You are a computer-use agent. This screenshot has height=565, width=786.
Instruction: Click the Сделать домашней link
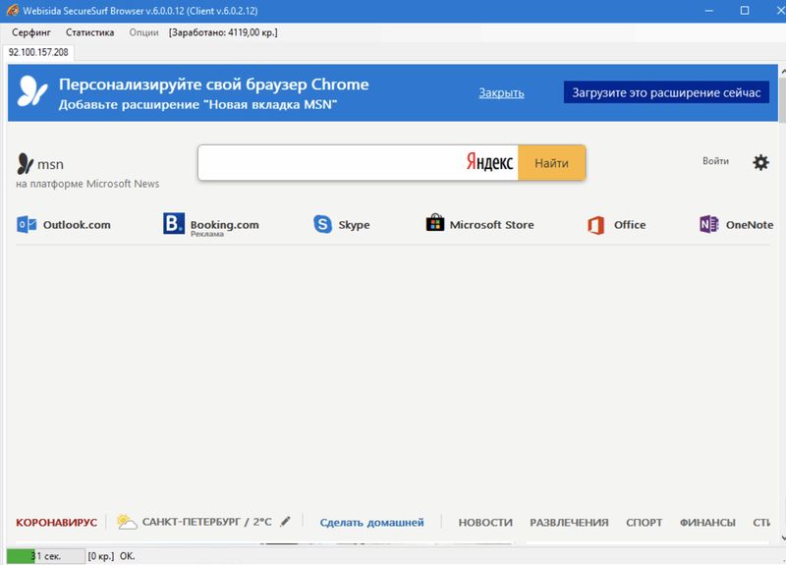[x=371, y=522]
